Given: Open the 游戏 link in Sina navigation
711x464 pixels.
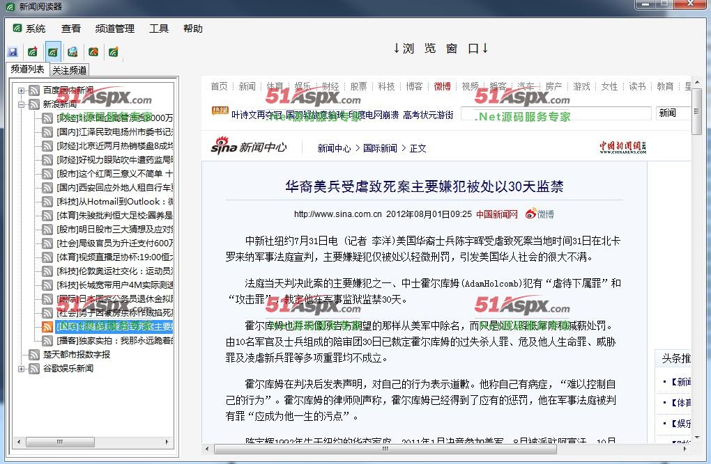Looking at the screenshot, I should tap(581, 86).
